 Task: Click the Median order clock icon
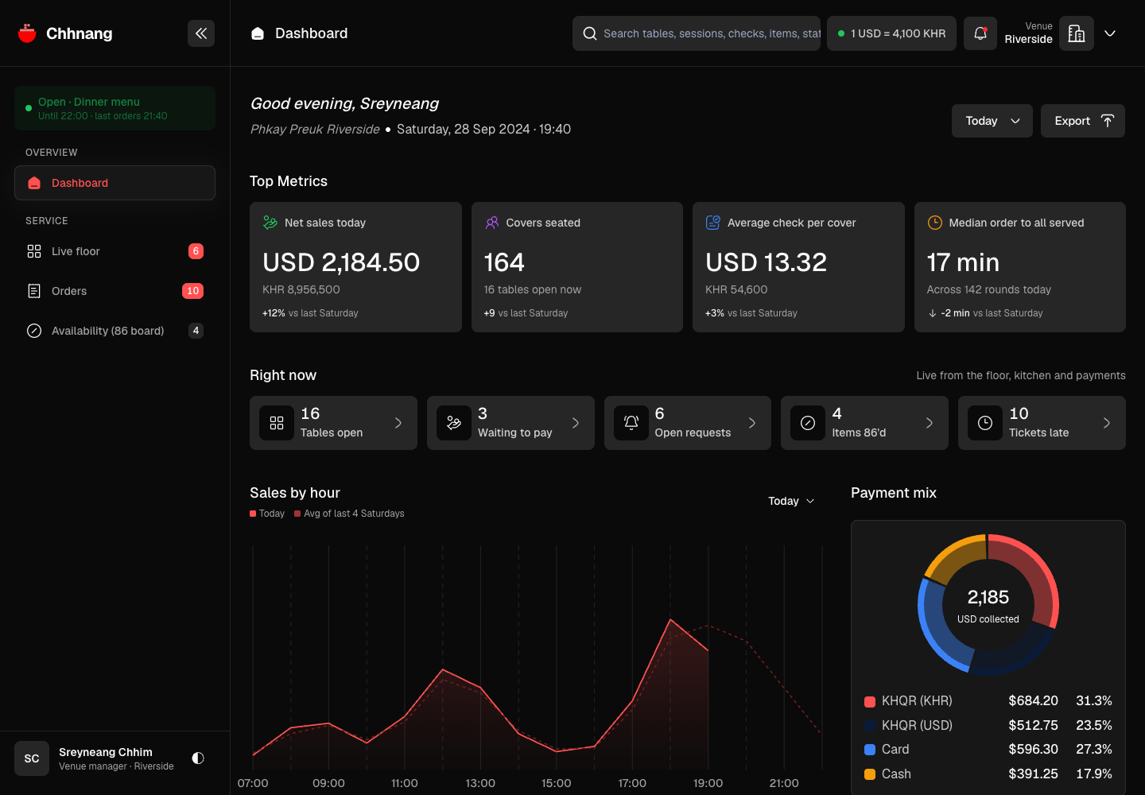click(x=935, y=223)
